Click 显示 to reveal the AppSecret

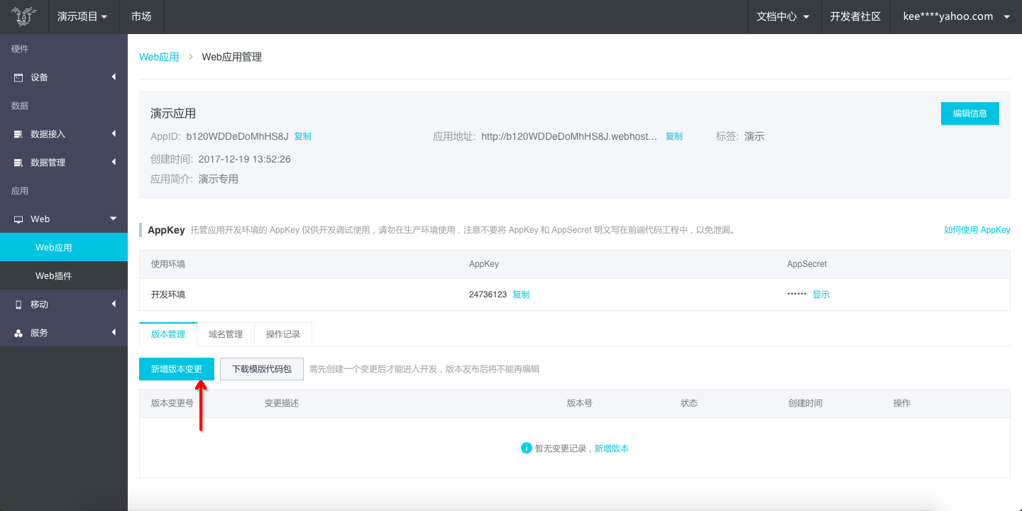(x=821, y=295)
